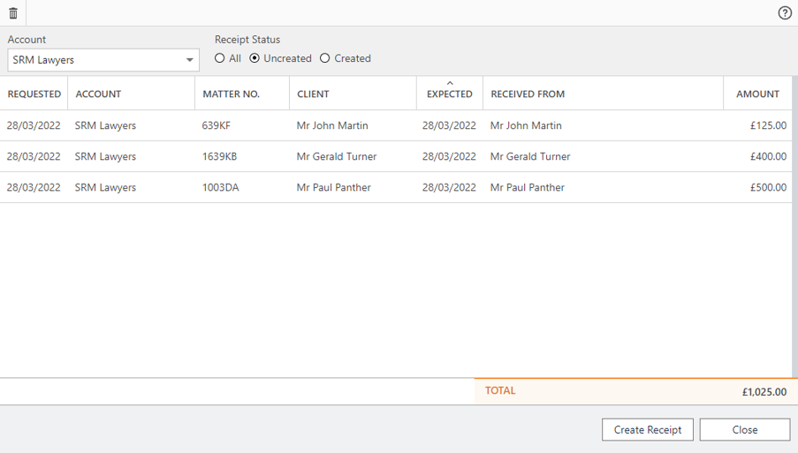Screen dimensions: 798x453
Task: Click the Create Receipt button
Action: coord(648,430)
